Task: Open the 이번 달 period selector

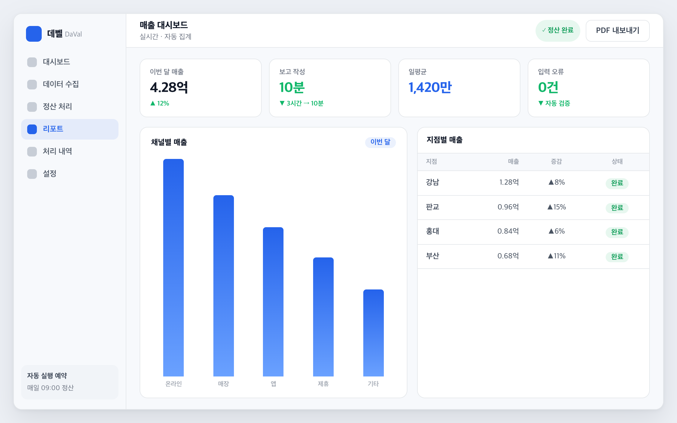Action: (380, 142)
